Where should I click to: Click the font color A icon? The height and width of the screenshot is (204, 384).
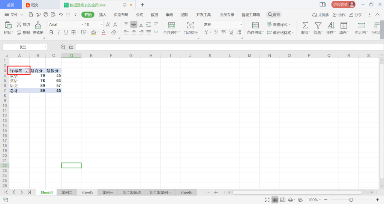[x=103, y=32]
